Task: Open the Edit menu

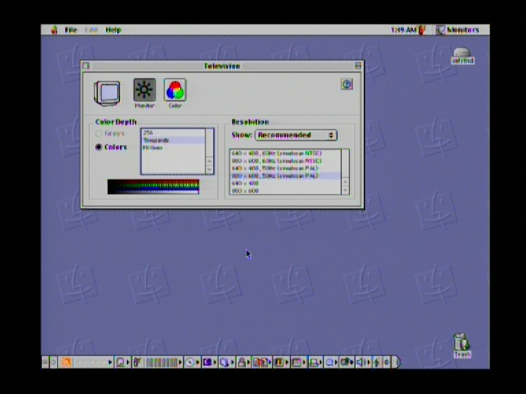Action: (91, 30)
